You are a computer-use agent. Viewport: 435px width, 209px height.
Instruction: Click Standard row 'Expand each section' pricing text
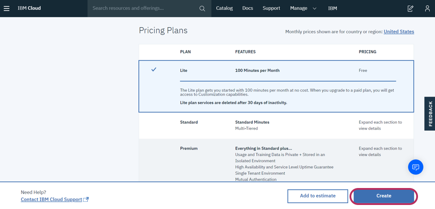(380, 125)
